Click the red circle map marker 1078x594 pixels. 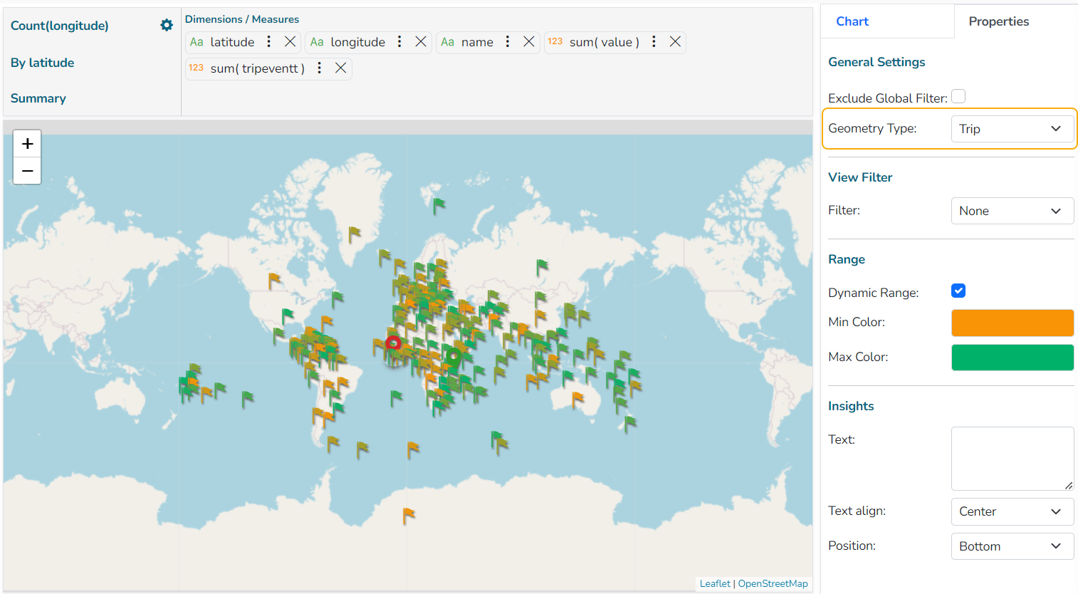[x=393, y=343]
